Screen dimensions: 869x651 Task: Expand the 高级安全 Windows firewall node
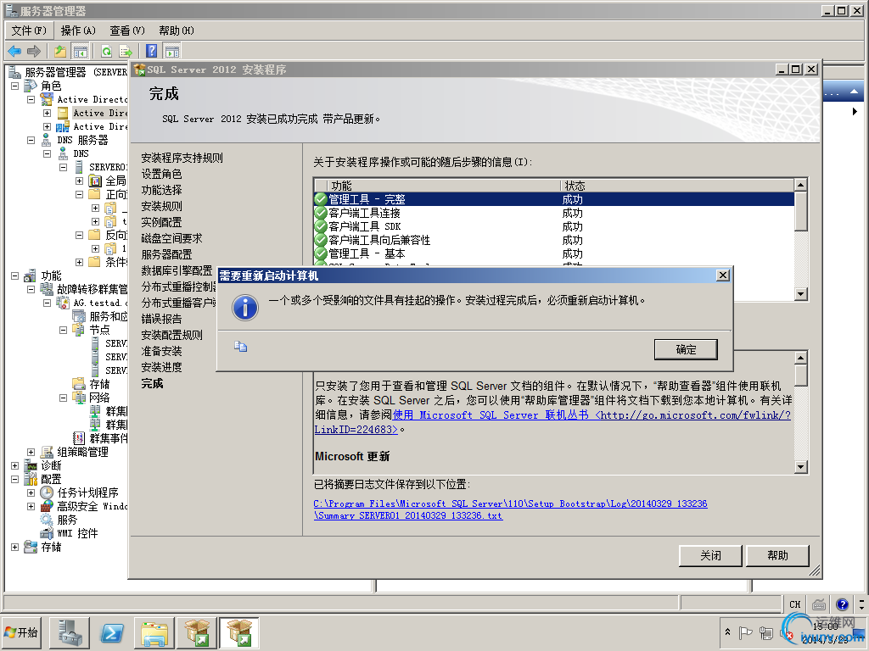31,507
